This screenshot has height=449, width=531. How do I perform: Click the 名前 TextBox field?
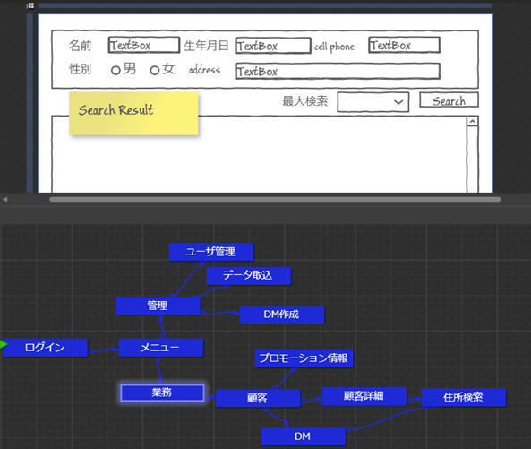click(143, 45)
